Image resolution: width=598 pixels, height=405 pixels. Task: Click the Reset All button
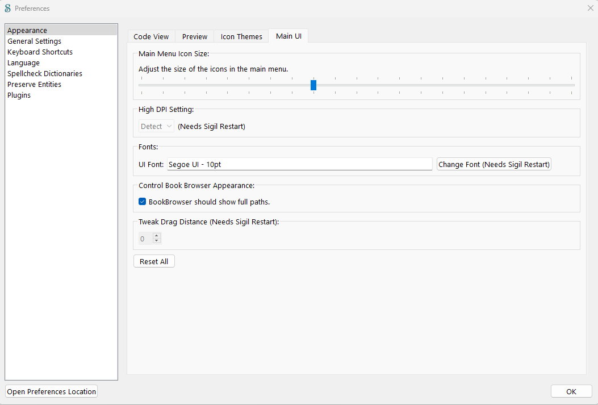tap(154, 261)
